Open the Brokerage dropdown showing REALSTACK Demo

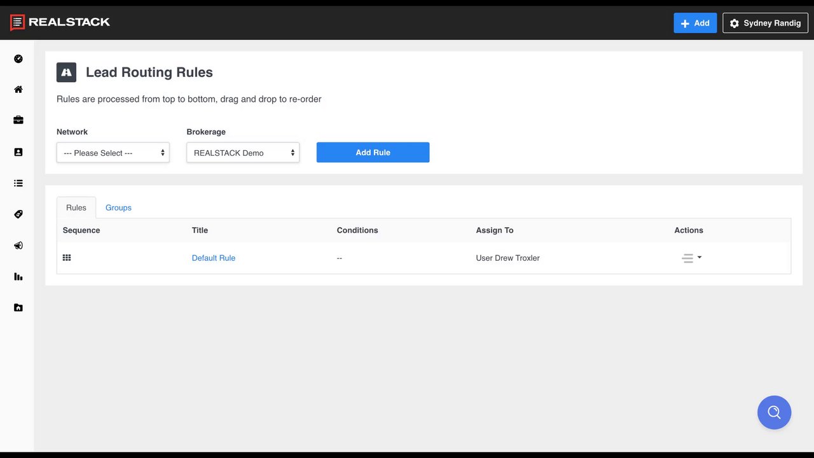243,153
